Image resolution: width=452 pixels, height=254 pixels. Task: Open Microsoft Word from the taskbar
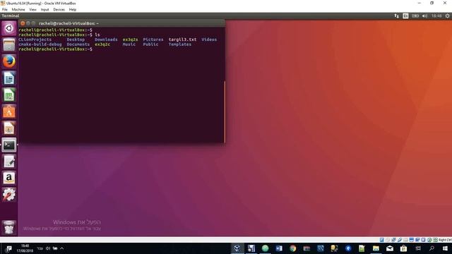pyautogui.click(x=279, y=248)
